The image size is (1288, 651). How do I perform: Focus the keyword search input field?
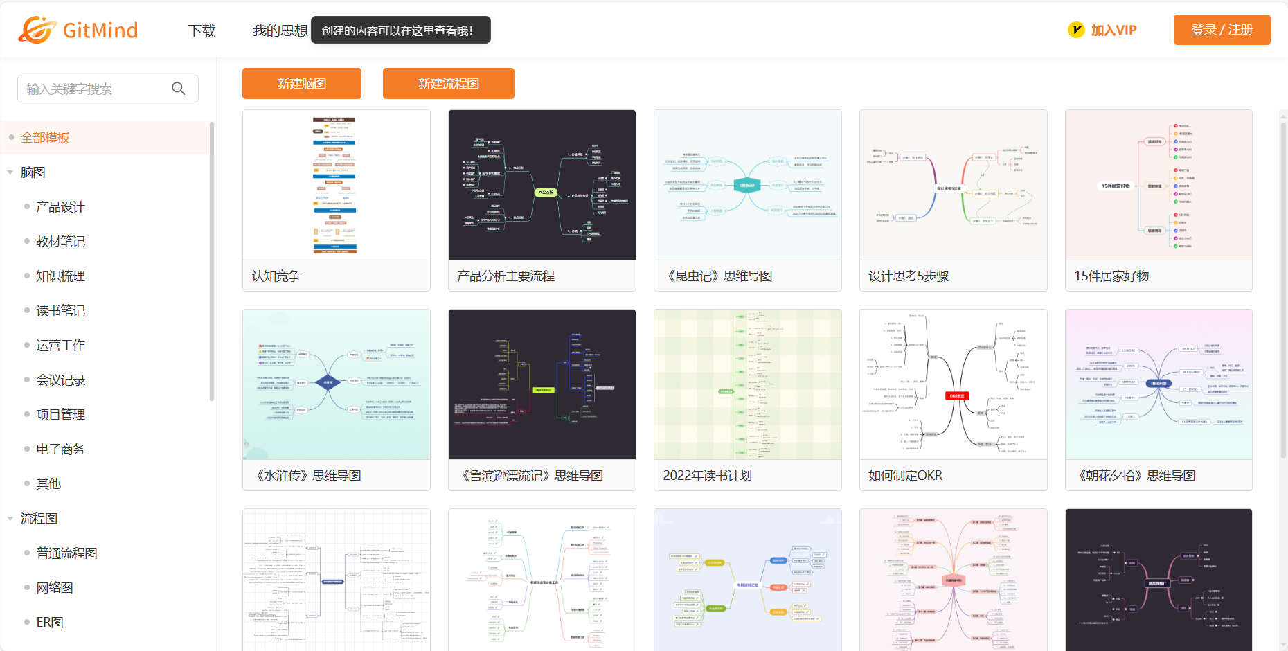pyautogui.click(x=93, y=89)
